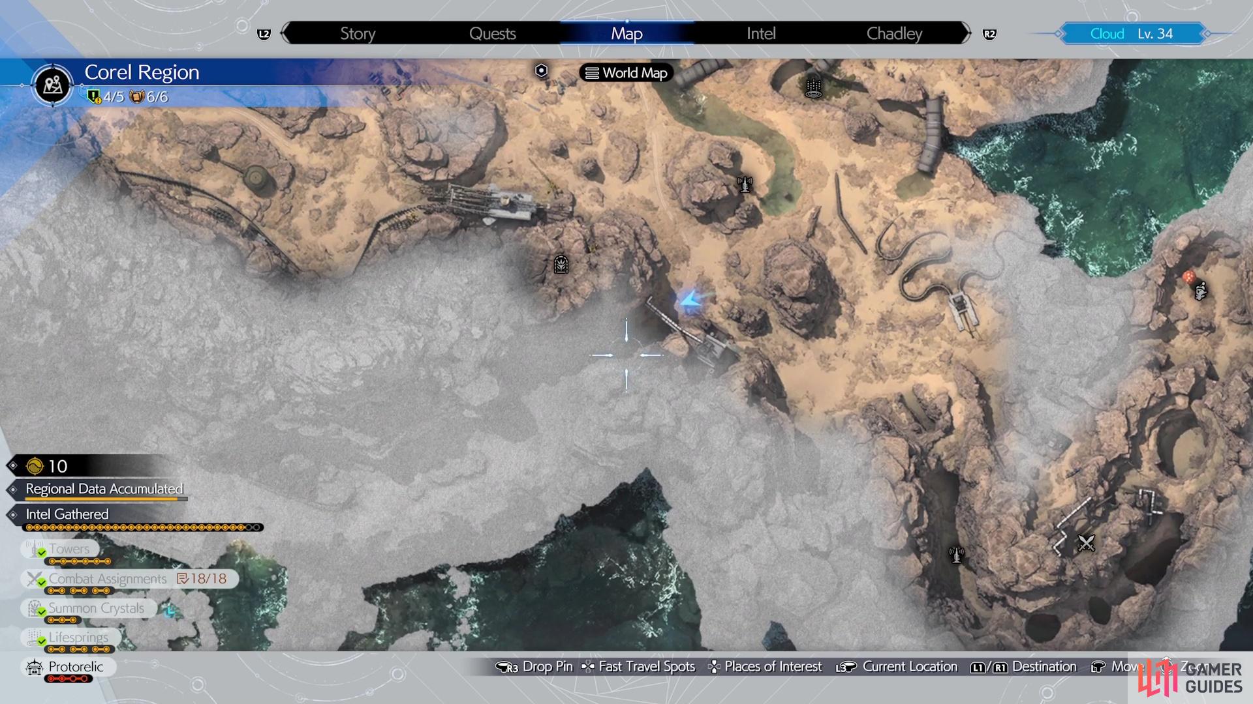Viewport: 1253px width, 704px height.
Task: Click the Corel Region title text
Action: [x=142, y=72]
